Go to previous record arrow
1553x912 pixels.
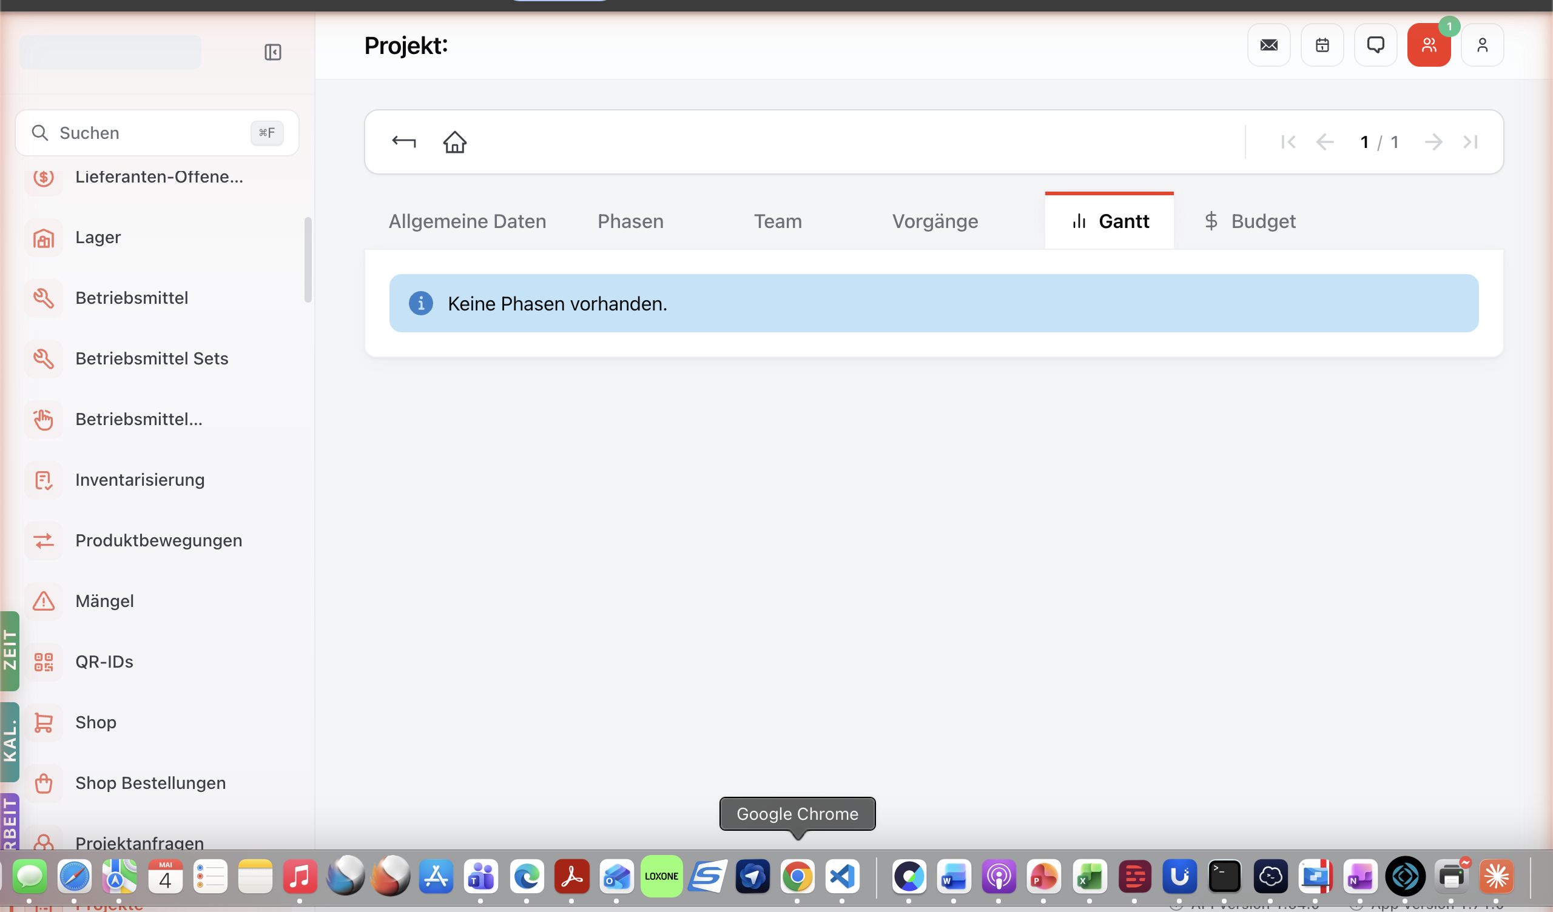coord(1325,142)
